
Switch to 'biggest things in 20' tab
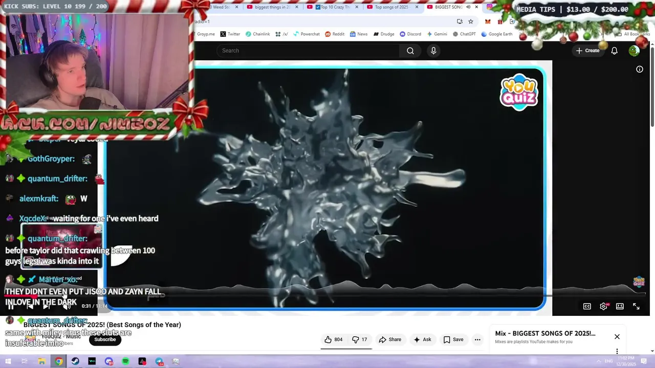click(271, 7)
